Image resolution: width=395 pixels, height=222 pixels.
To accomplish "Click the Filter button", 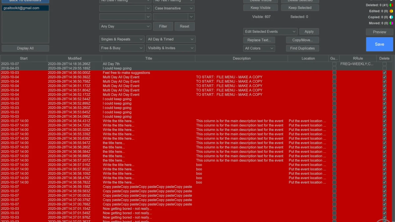I will tap(163, 26).
